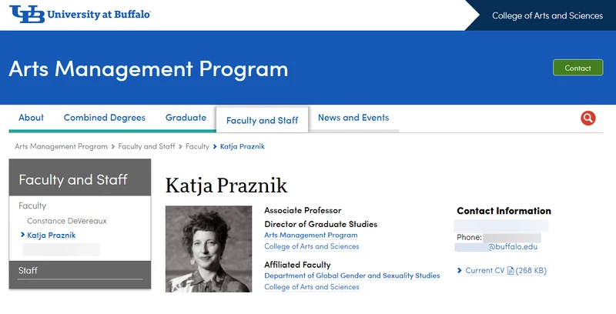Click the chevron arrow before Current CV
The image size is (616, 314).
point(460,270)
